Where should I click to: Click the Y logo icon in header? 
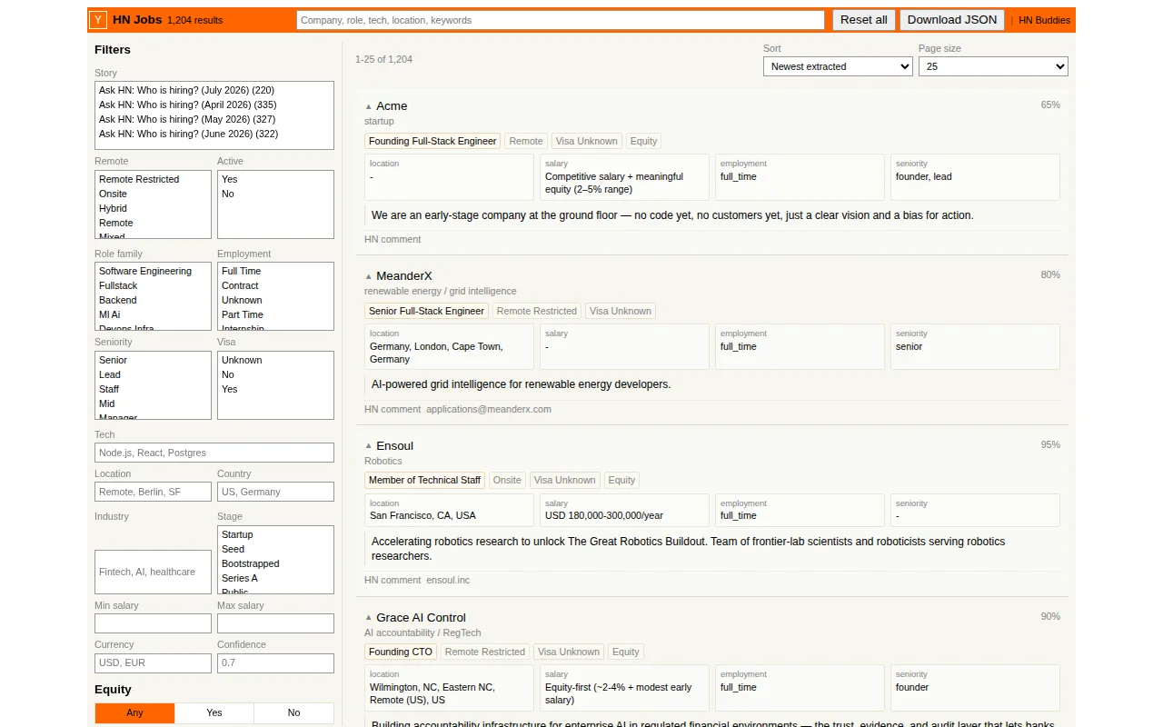click(x=98, y=20)
